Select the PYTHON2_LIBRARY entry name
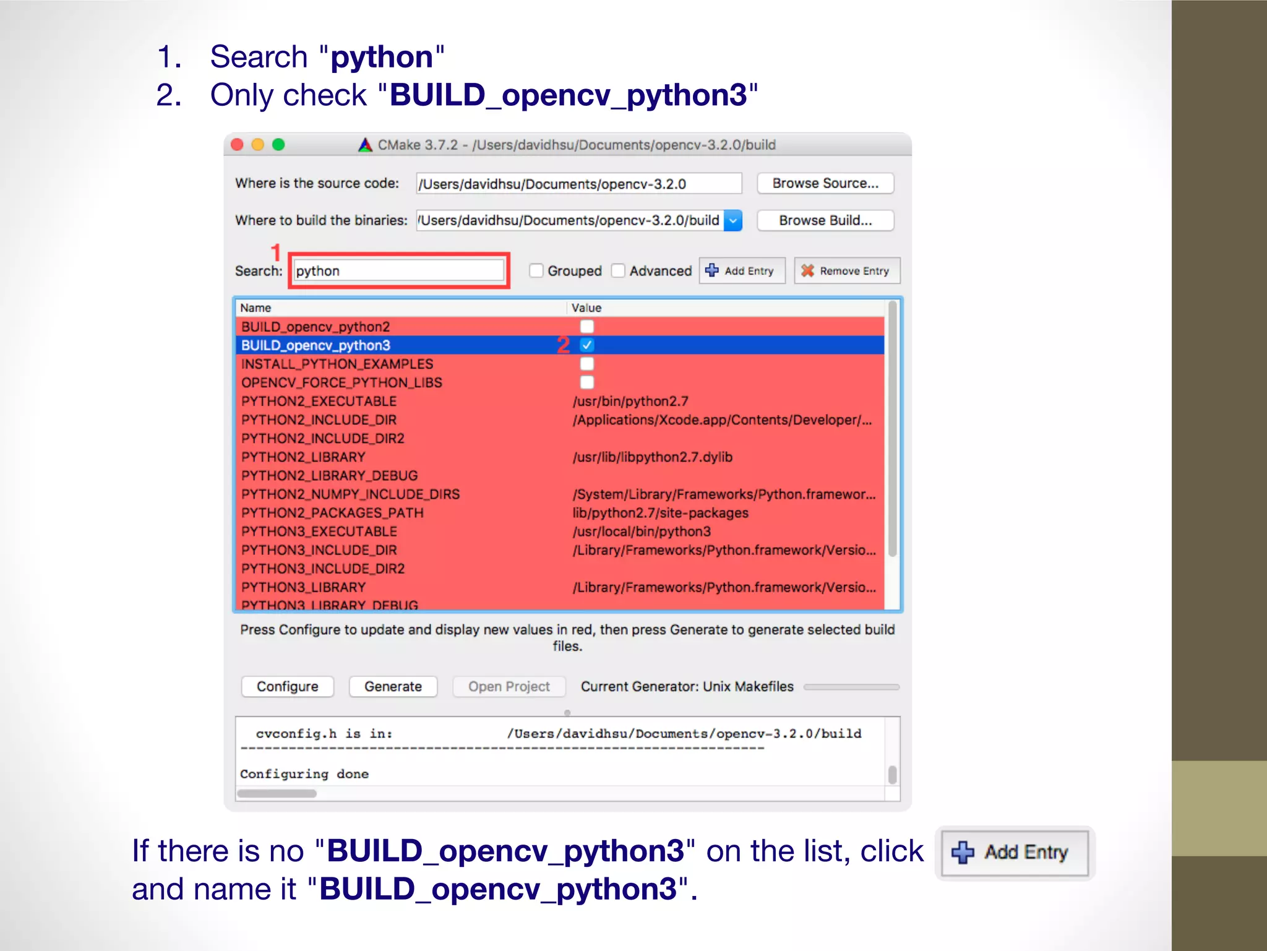 (x=303, y=457)
